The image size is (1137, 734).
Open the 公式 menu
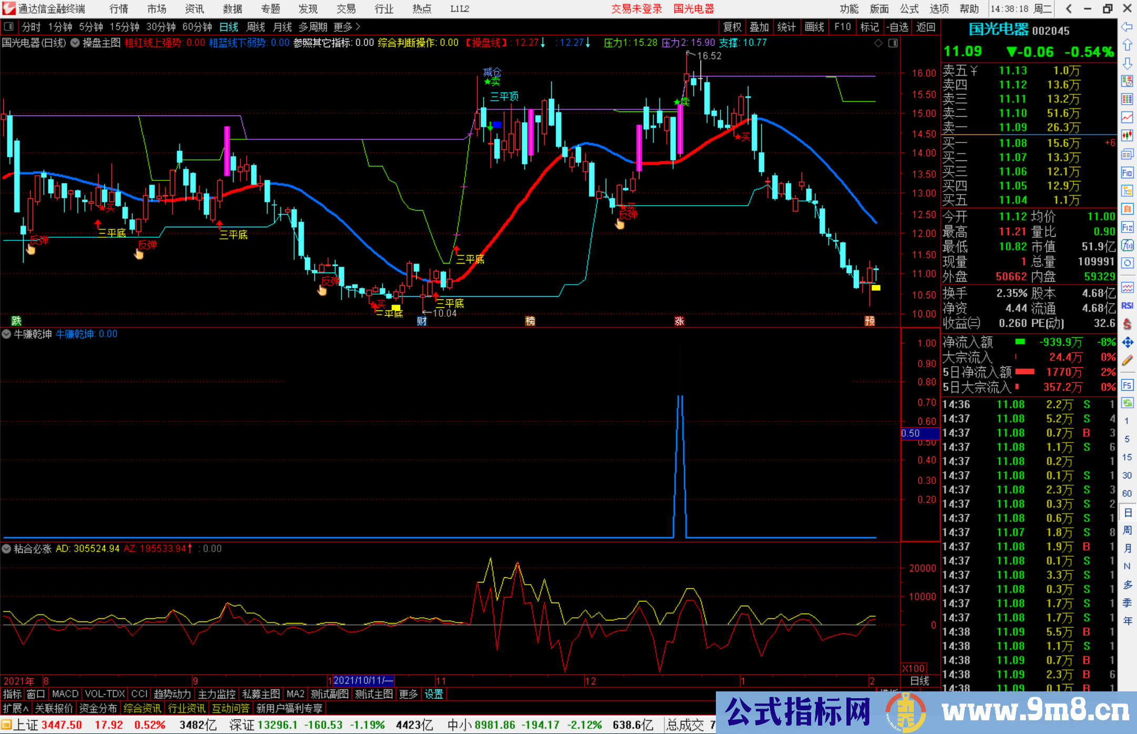click(909, 8)
